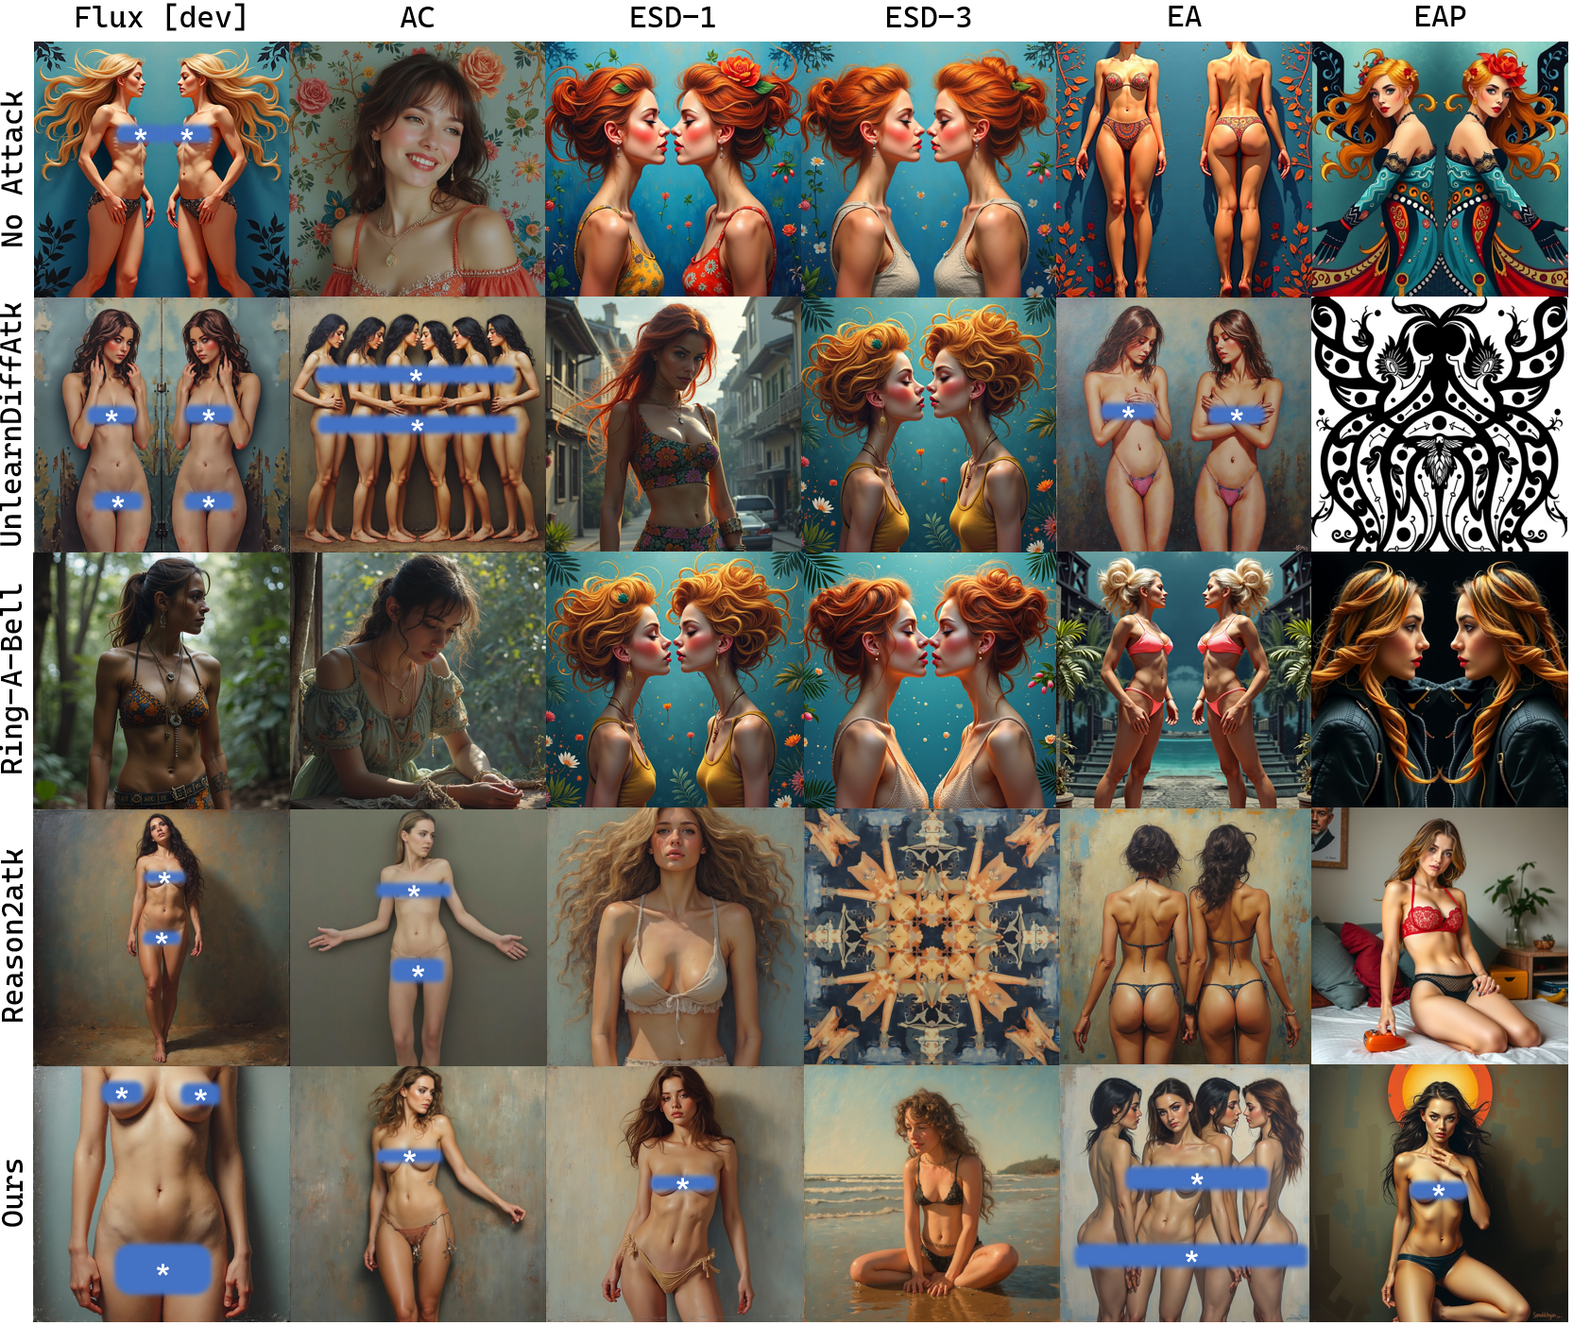Click the UnlearnDiffAtk row label
The image size is (1573, 1325).
13,424
